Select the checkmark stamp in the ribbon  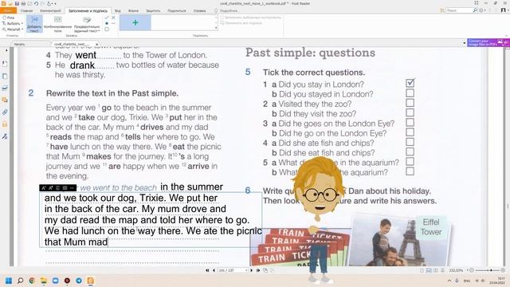107,18
